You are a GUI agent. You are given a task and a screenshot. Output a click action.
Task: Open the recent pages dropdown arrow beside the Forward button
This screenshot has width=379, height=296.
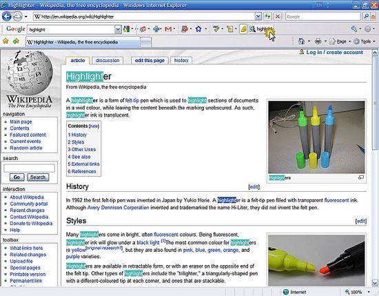[x=26, y=17]
